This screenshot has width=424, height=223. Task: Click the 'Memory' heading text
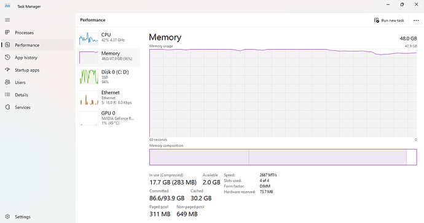[165, 37]
